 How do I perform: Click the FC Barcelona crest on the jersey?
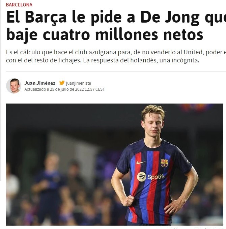(164, 163)
